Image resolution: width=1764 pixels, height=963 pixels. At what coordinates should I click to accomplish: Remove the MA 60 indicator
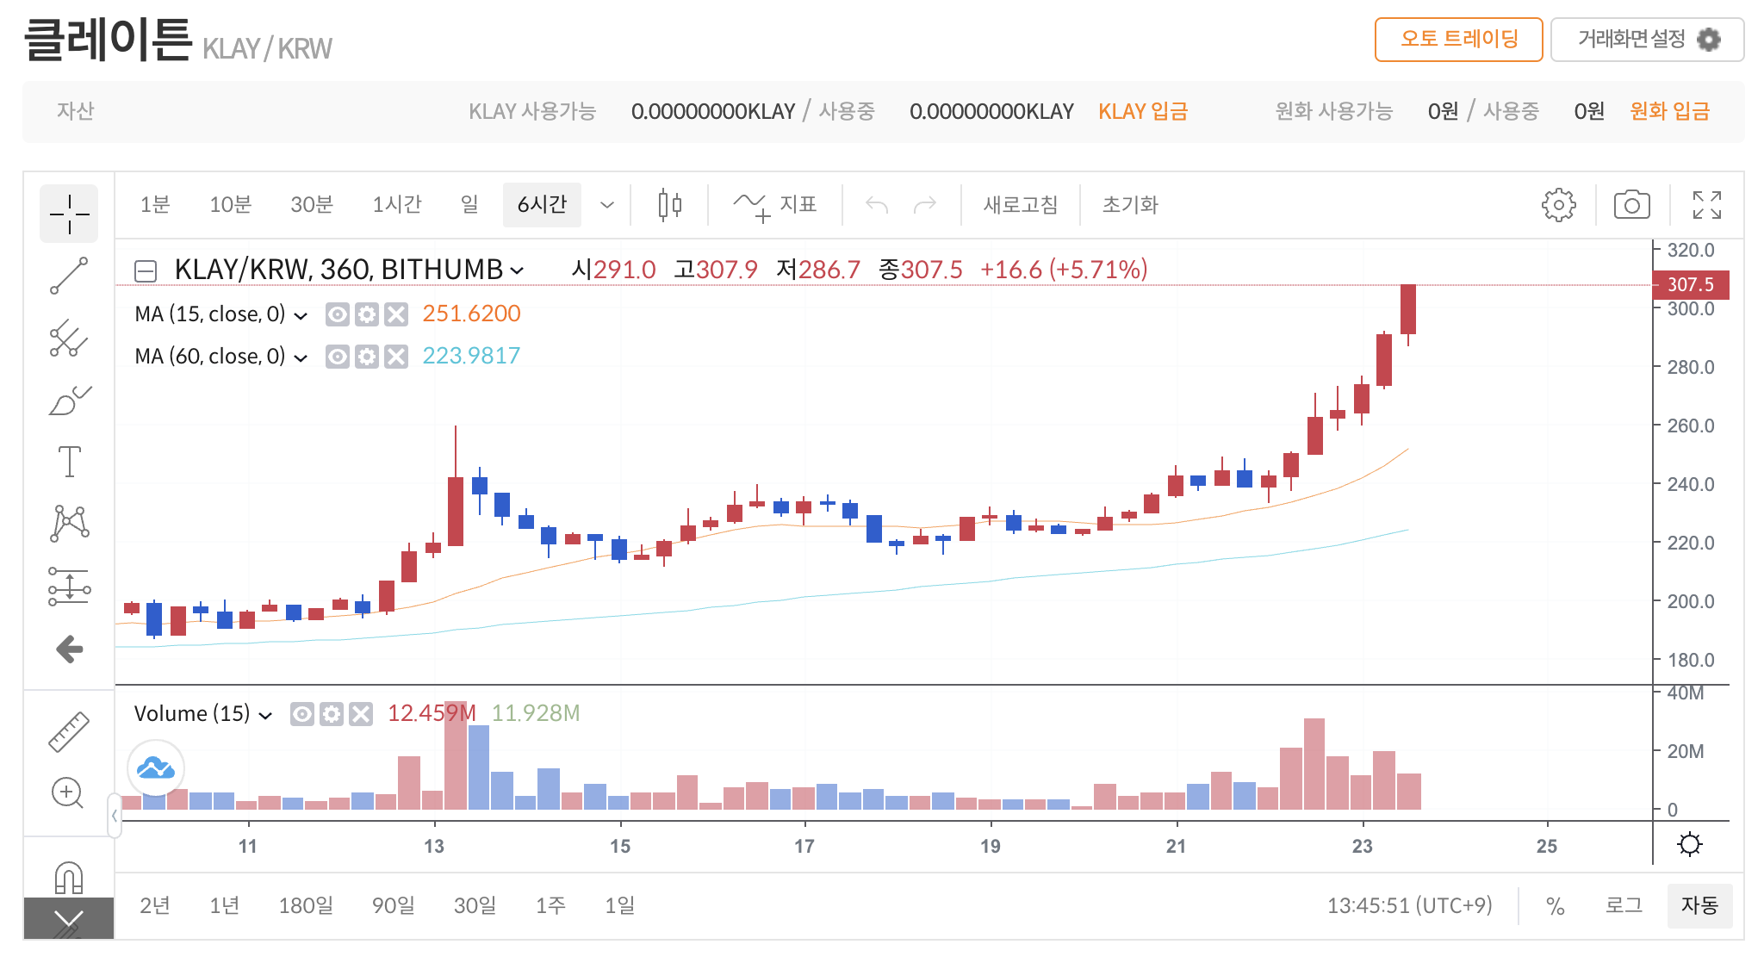(396, 357)
